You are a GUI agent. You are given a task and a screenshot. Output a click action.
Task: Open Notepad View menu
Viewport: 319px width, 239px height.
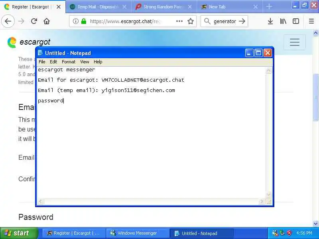point(85,62)
